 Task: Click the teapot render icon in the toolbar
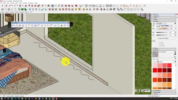(x=90, y=6)
